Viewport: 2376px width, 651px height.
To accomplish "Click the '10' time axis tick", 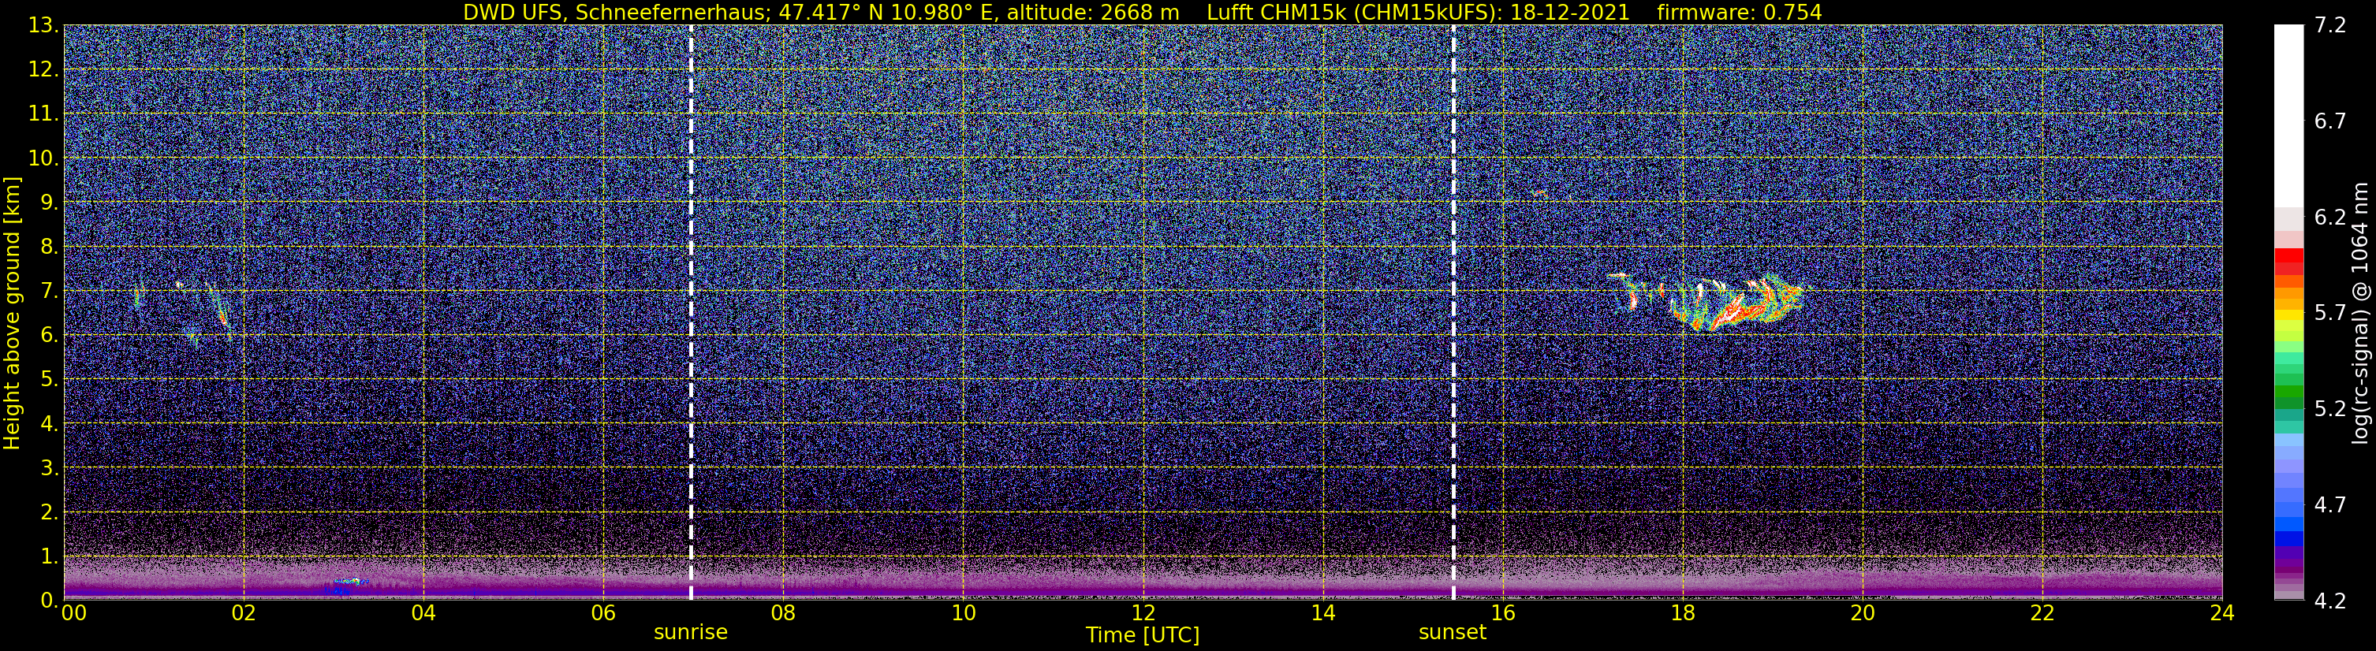I will tap(963, 613).
